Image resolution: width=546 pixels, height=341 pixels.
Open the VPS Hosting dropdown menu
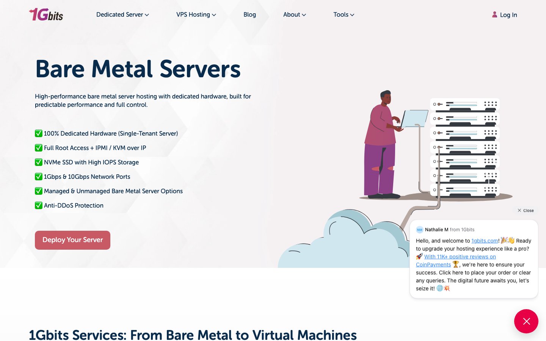tap(196, 14)
